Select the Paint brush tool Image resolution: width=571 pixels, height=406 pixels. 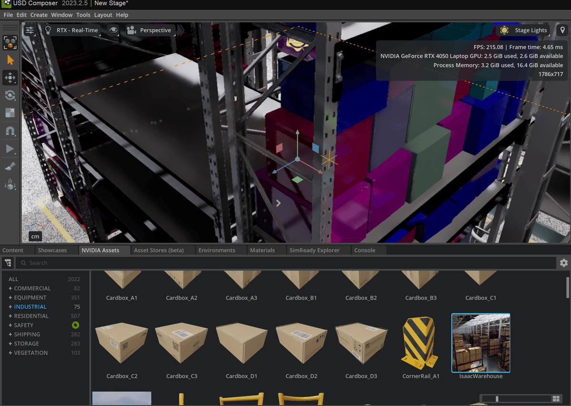(10, 167)
